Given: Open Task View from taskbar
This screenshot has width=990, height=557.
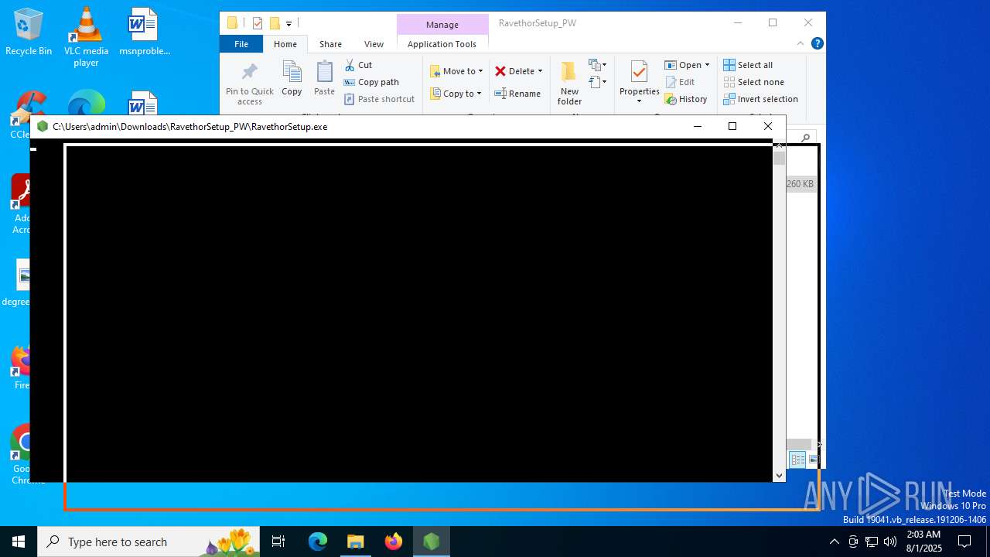Looking at the screenshot, I should [278, 542].
